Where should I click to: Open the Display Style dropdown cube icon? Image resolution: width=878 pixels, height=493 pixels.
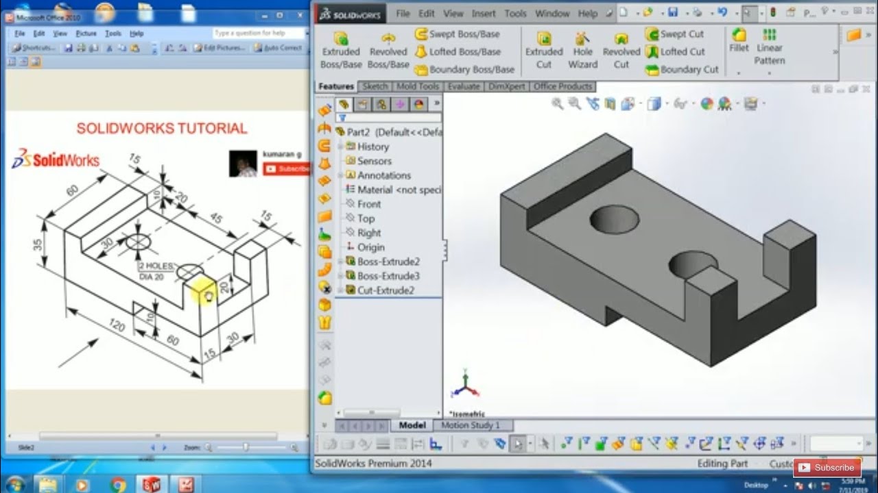(654, 103)
